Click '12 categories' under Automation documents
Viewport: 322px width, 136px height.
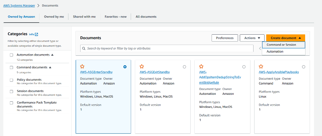(x=25, y=60)
